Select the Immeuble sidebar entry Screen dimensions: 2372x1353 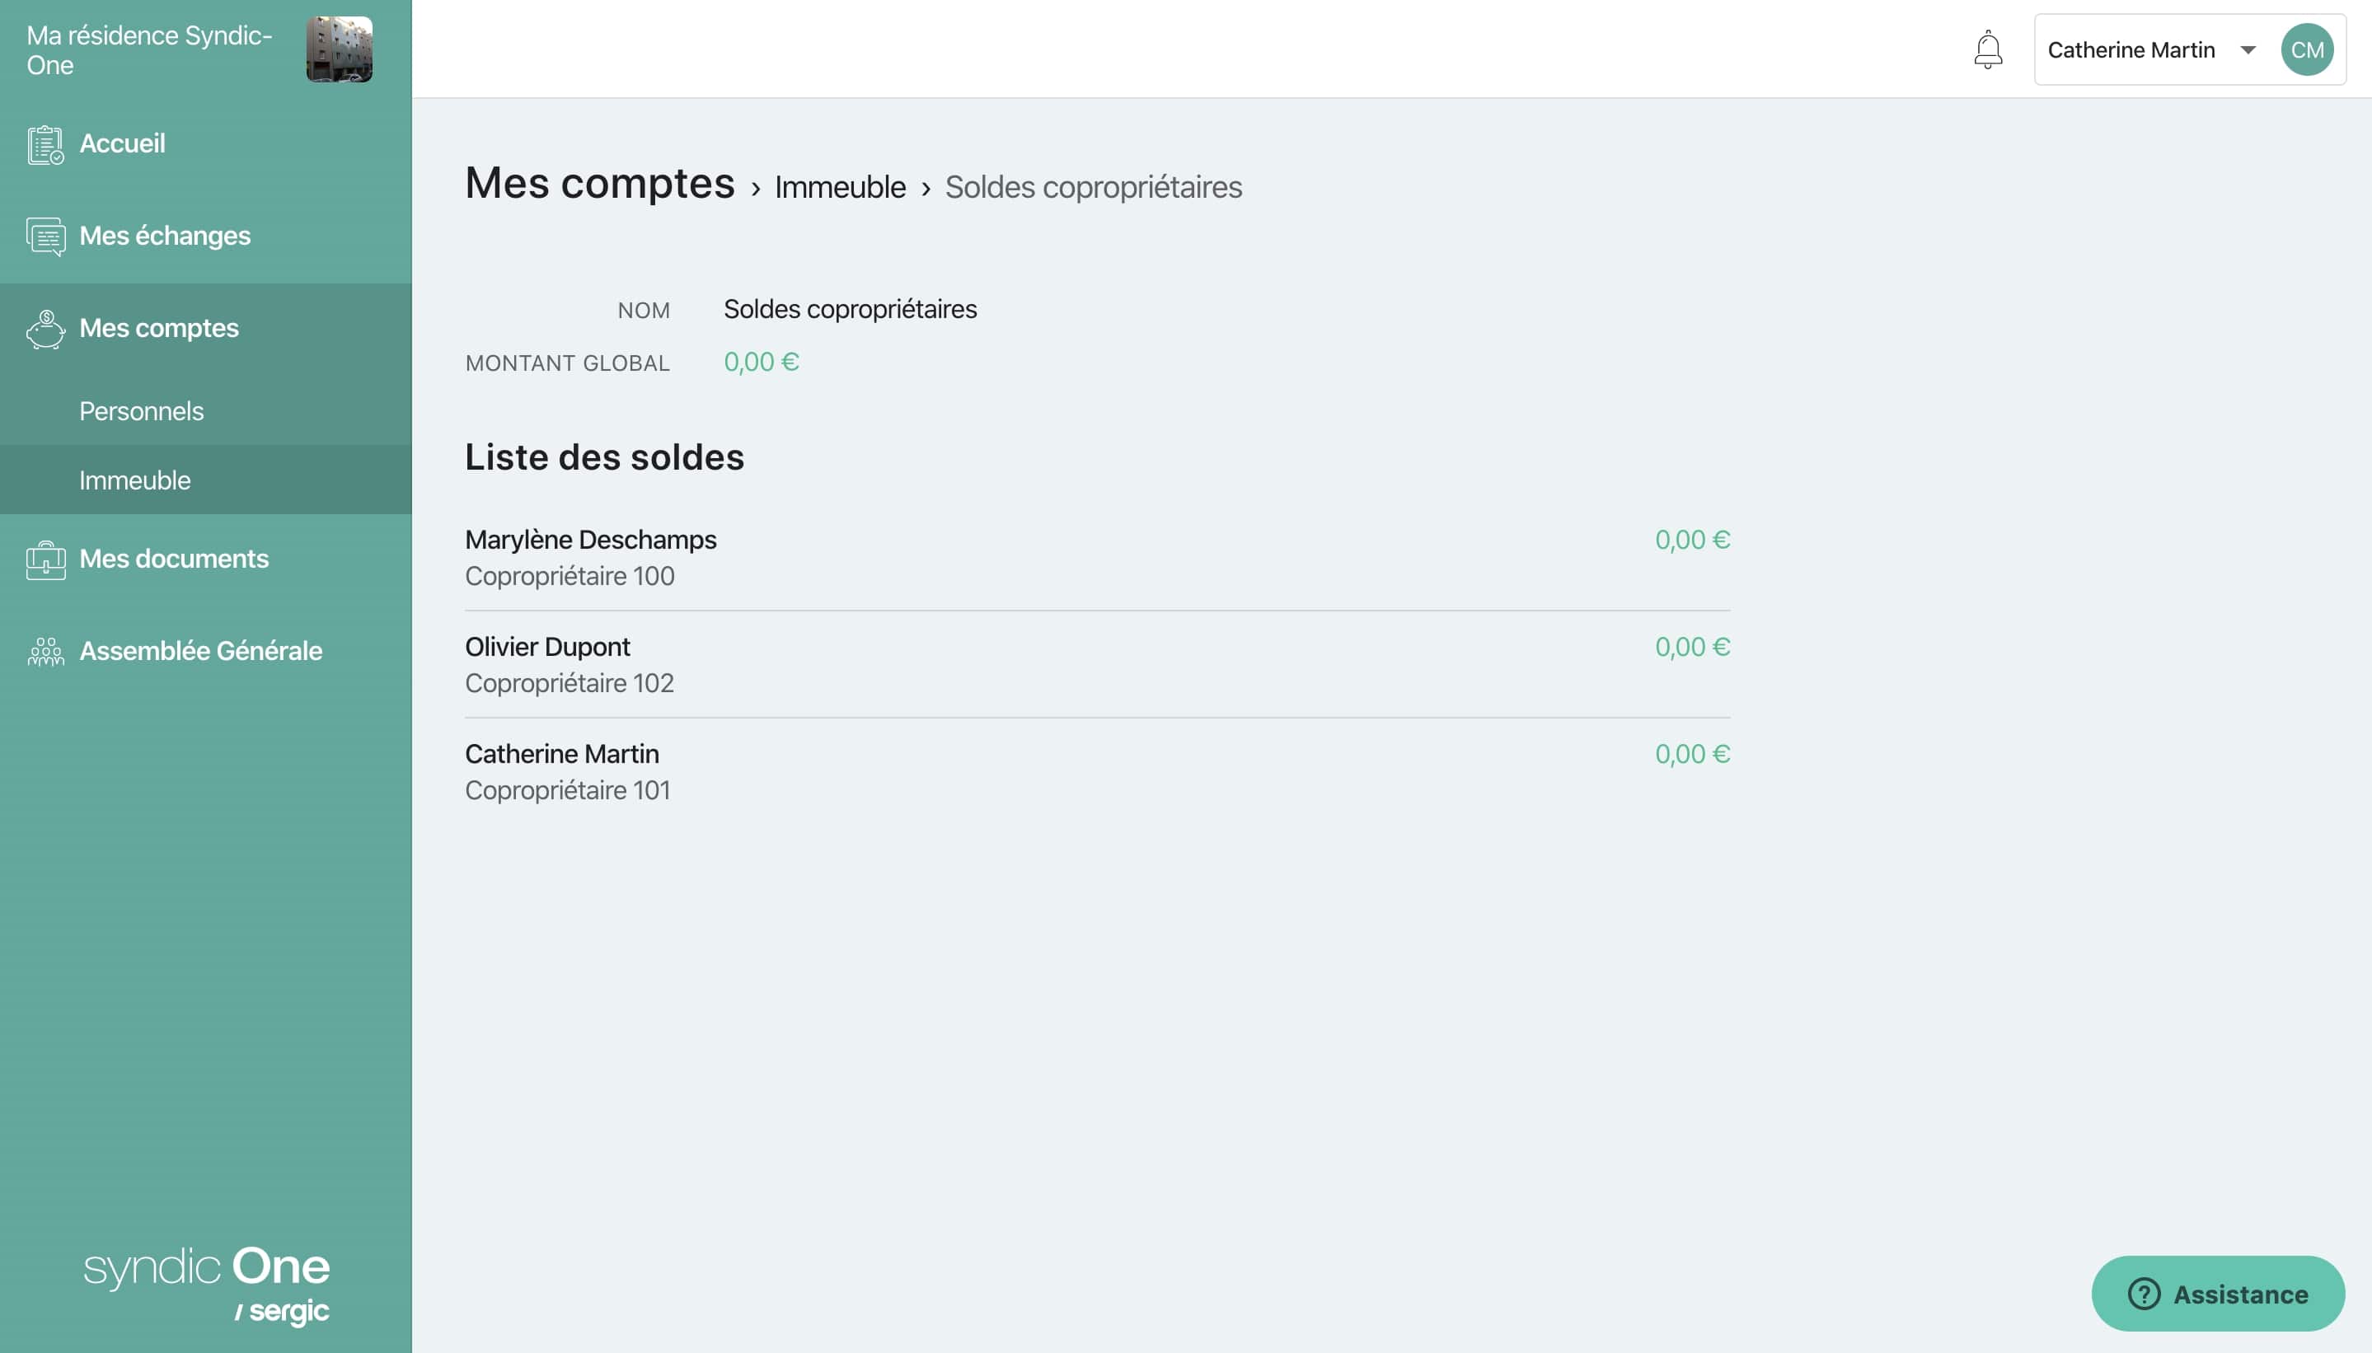137,480
